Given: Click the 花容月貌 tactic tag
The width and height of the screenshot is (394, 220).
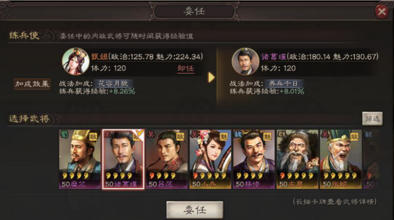Looking at the screenshot, I should coord(113,84).
